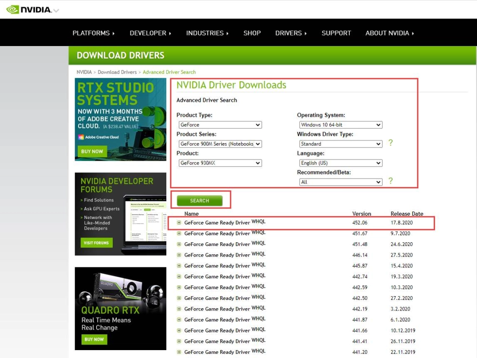Open help icon beside Windows Driver Type
Screen dimensions: 477x358
(x=391, y=143)
